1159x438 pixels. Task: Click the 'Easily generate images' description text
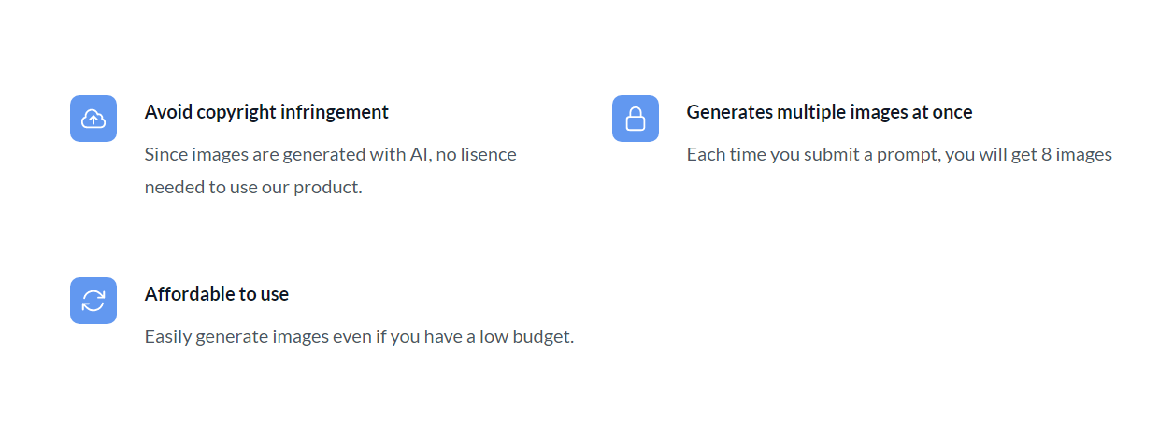[359, 336]
